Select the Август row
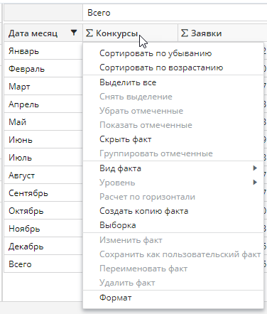The height and width of the screenshot is (314, 267). [43, 175]
